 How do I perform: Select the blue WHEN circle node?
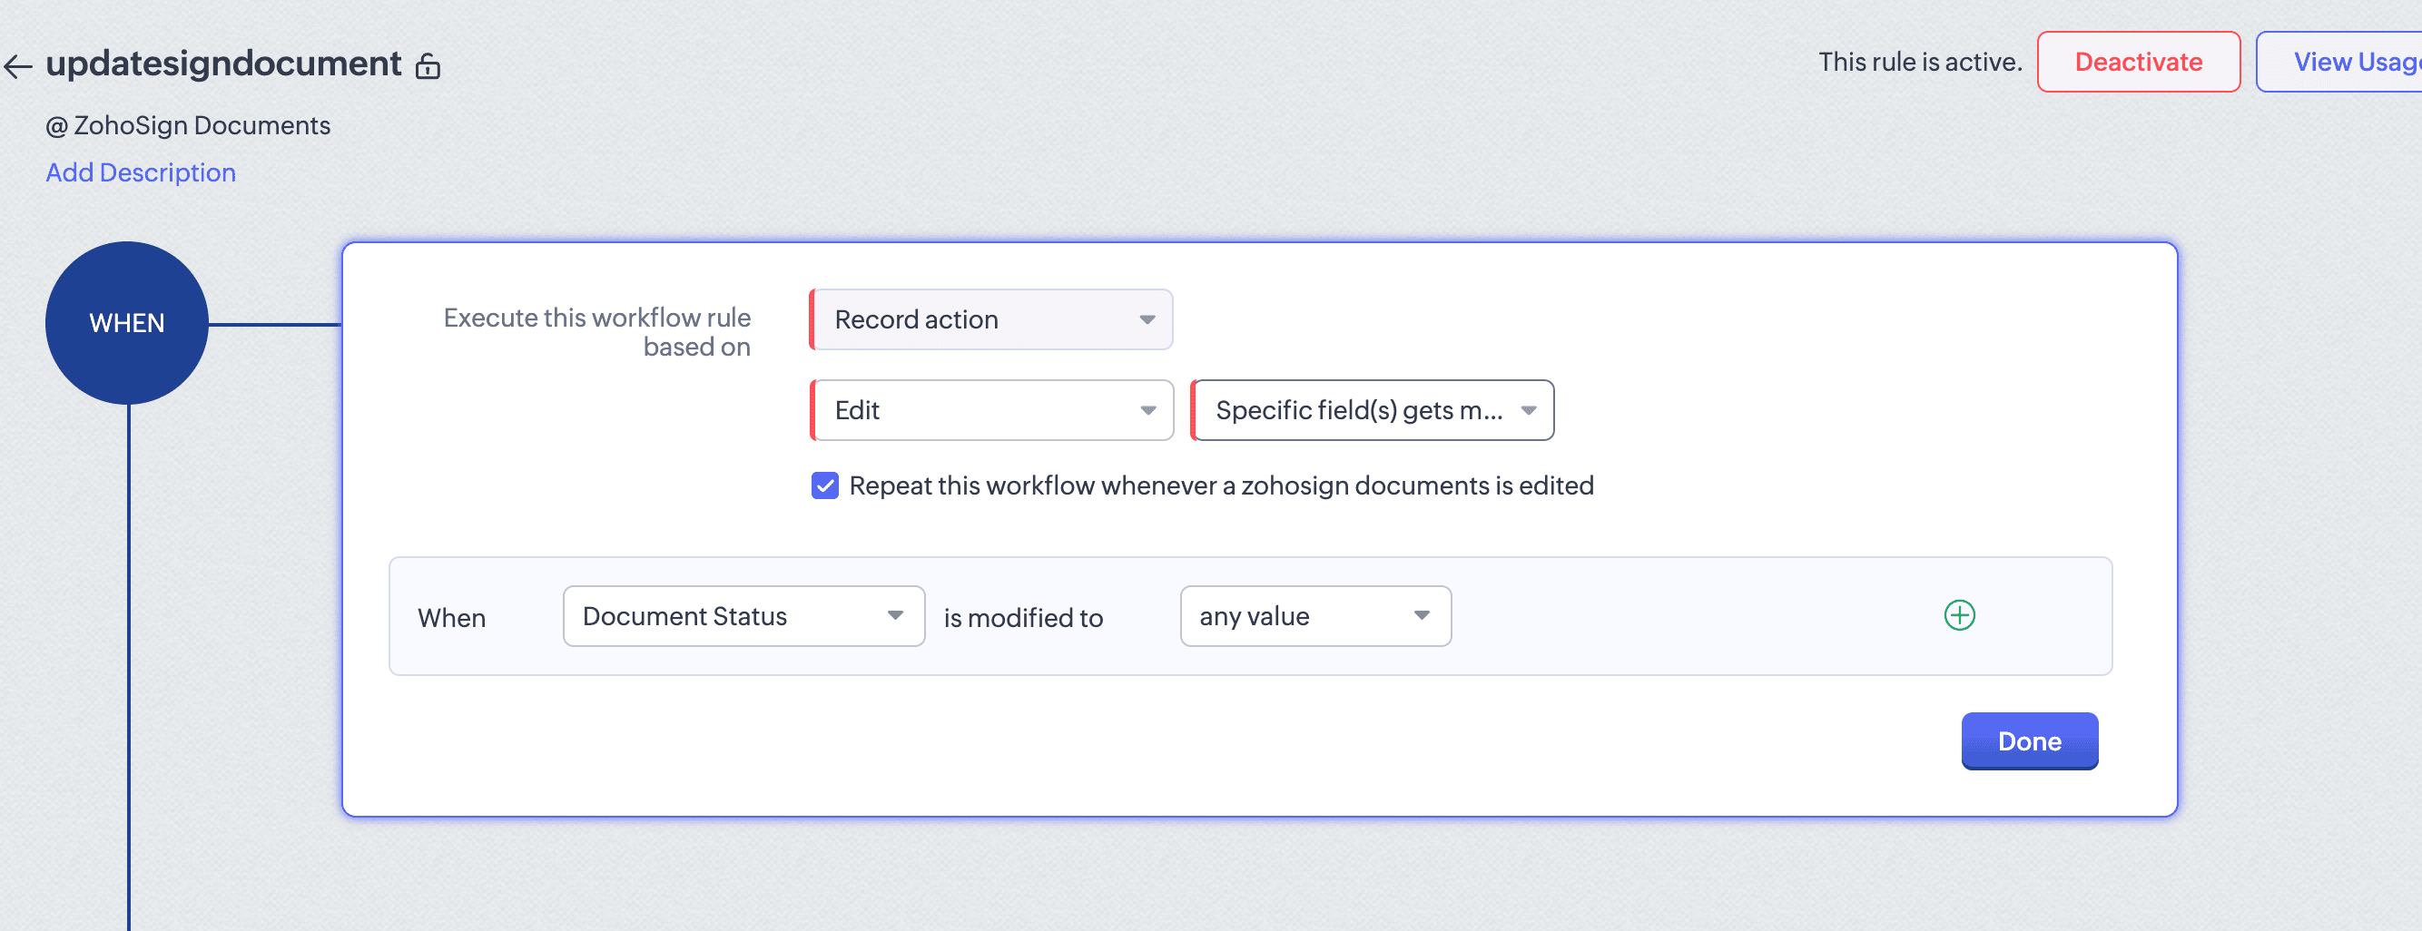[127, 323]
